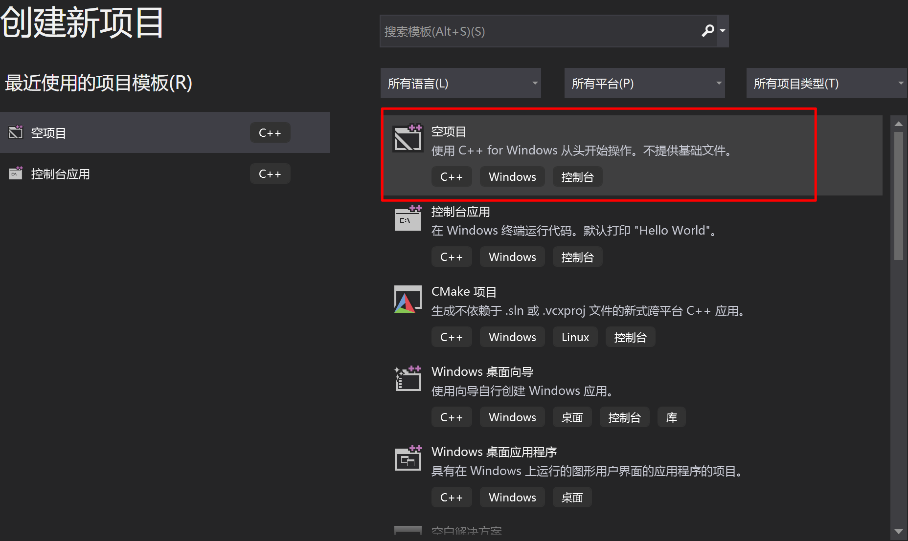Image resolution: width=908 pixels, height=541 pixels.
Task: Expand the search box dropdown arrow
Action: [723, 31]
